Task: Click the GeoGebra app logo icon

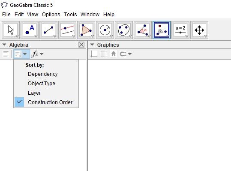Action: click(4, 5)
